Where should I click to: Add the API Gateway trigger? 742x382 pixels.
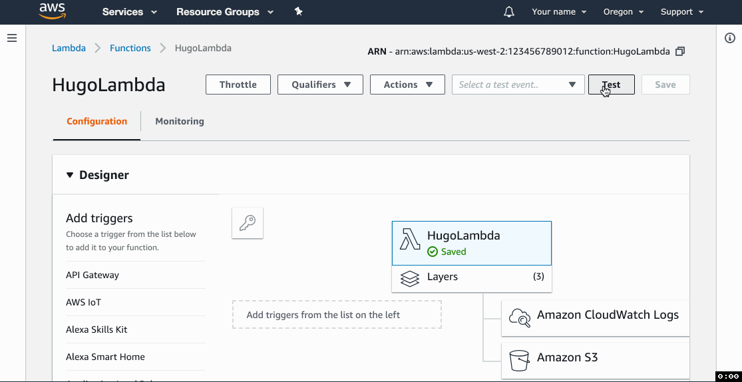[93, 275]
